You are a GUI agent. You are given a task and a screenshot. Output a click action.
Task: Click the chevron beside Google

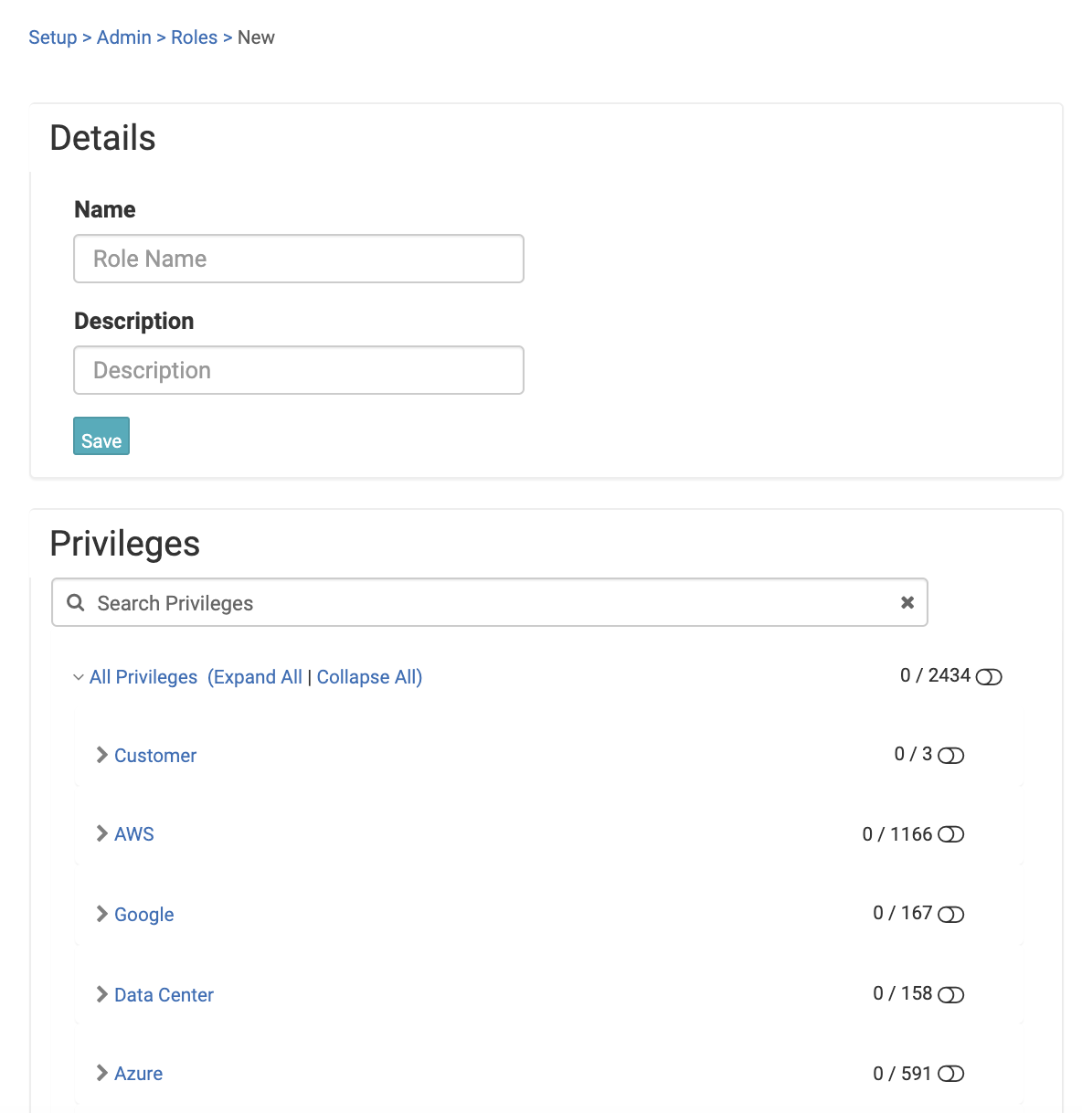point(101,914)
